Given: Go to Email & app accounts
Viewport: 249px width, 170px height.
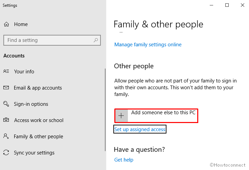Looking at the screenshot, I should coord(38,88).
